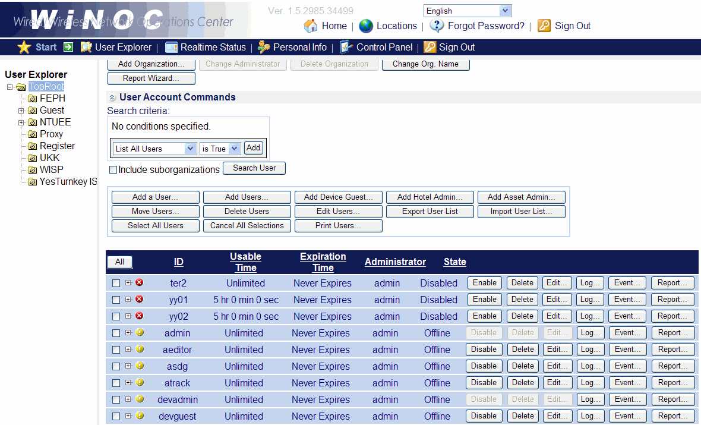The width and height of the screenshot is (701, 425).
Task: Click the red disabled status icon for ter2
Action: click(x=140, y=283)
